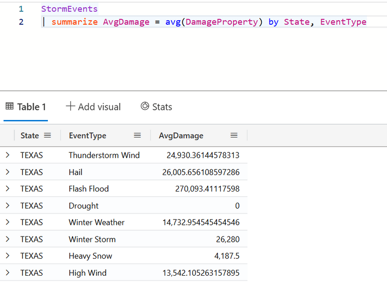This screenshot has width=387, height=282.
Task: Select the Heavy Snow cell
Action: coord(90,256)
